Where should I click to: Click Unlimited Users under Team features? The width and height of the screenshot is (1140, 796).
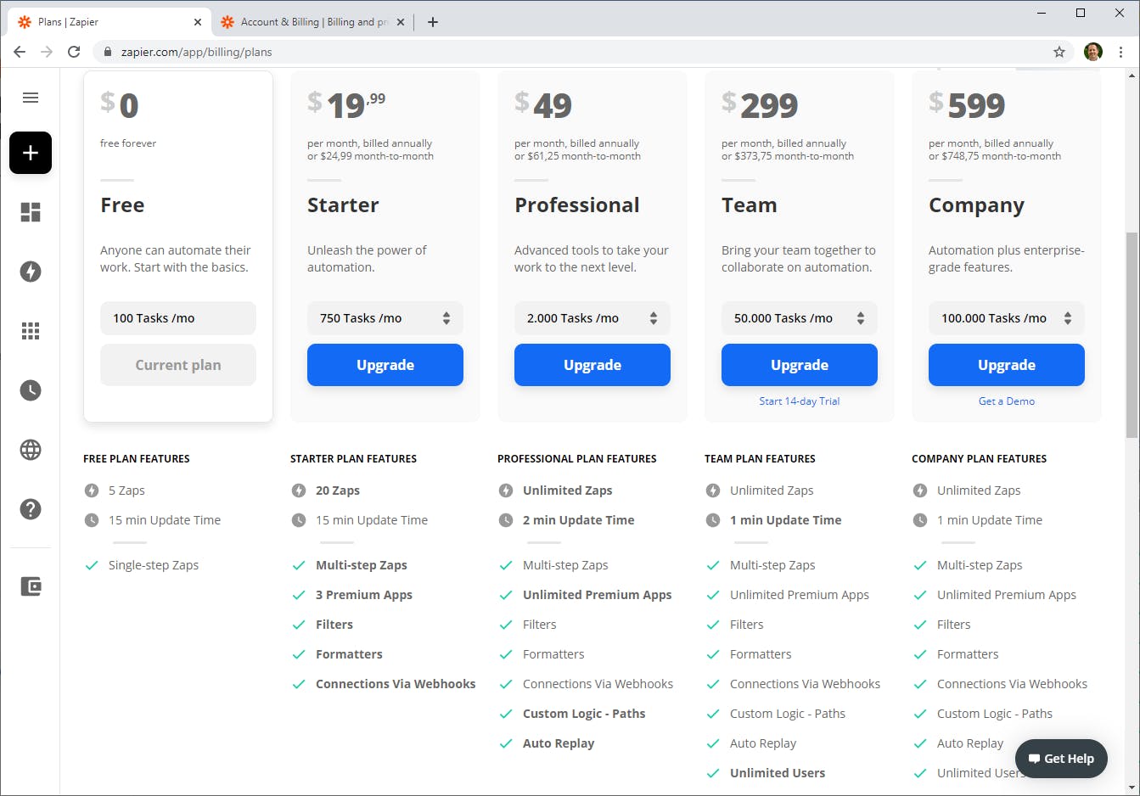pos(778,773)
